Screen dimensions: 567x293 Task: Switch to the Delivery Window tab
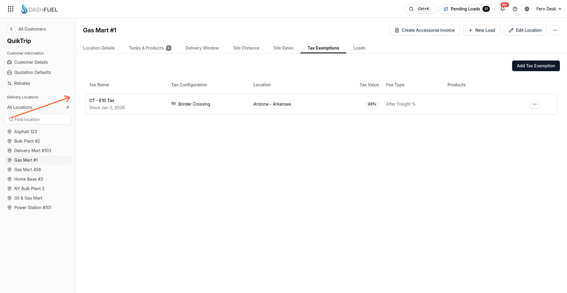click(202, 48)
